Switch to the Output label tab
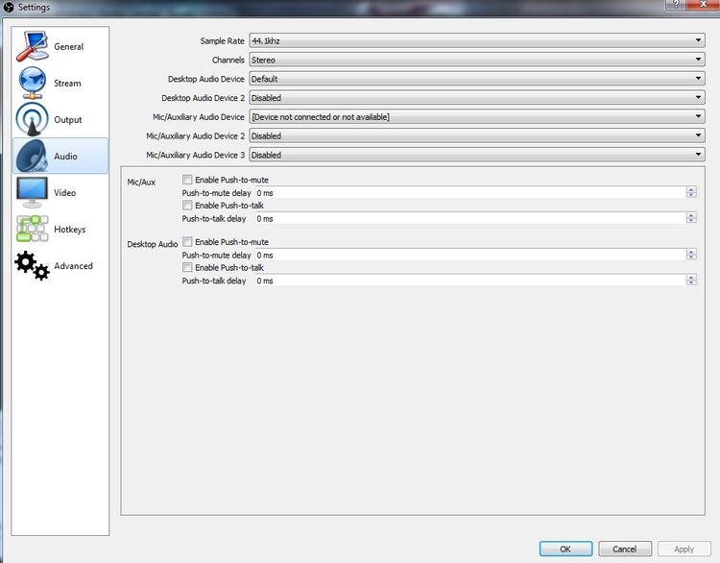Screen dimensions: 720x563 [x=68, y=119]
